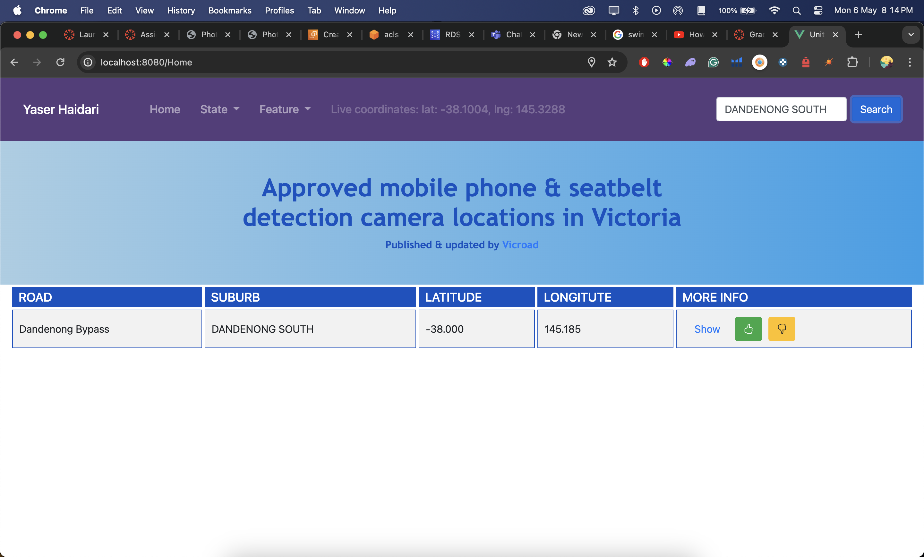
Task: Open the Chrome profile avatar
Action: [x=886, y=62]
